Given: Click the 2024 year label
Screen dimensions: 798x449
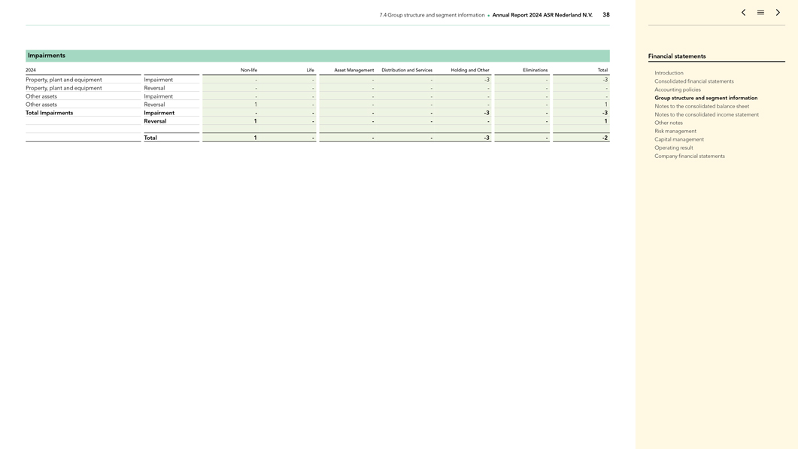Looking at the screenshot, I should click(31, 70).
